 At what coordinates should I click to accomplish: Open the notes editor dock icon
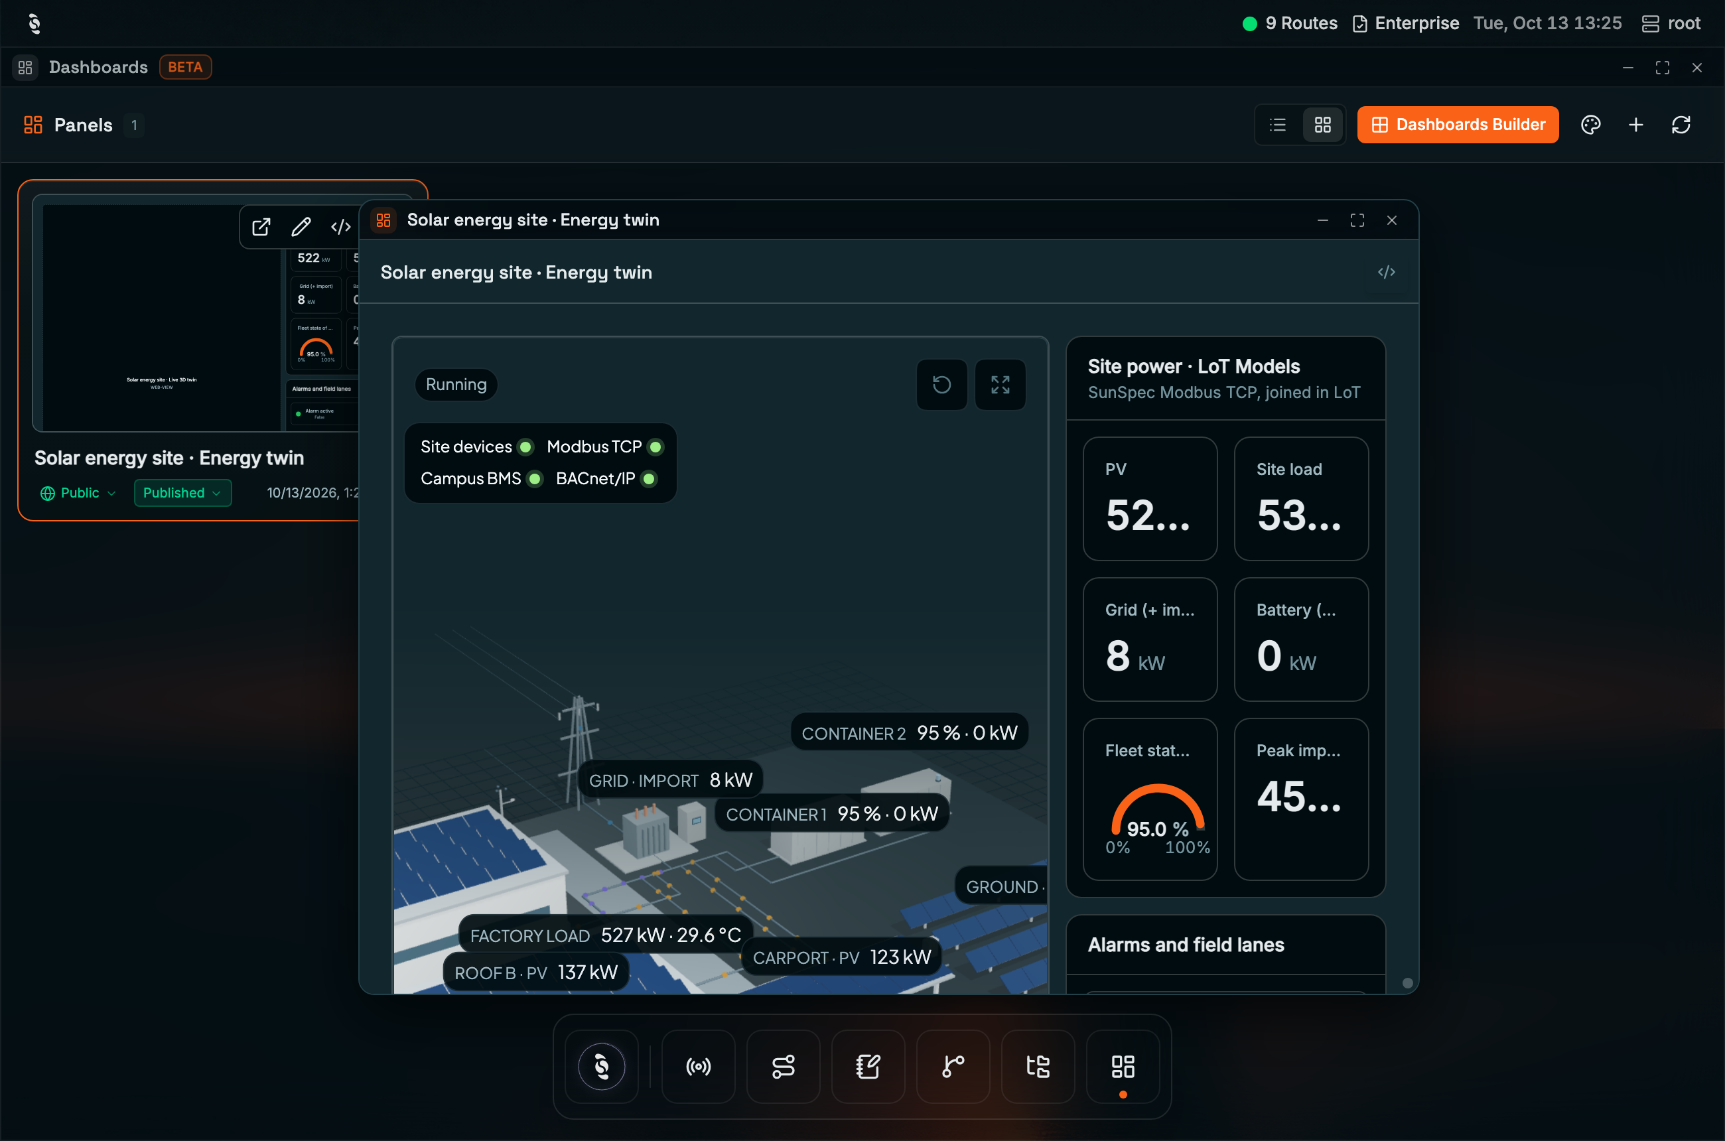(x=868, y=1067)
